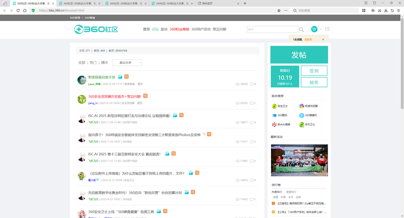Viewport: 404px width, 218px height.
Task: Filter posts by 精华
Action: pyautogui.click(x=105, y=63)
